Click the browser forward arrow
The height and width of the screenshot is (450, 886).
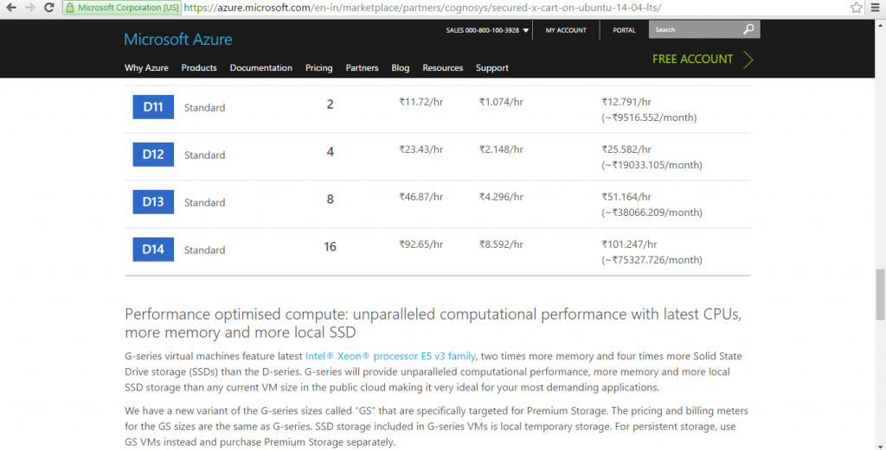[31, 7]
